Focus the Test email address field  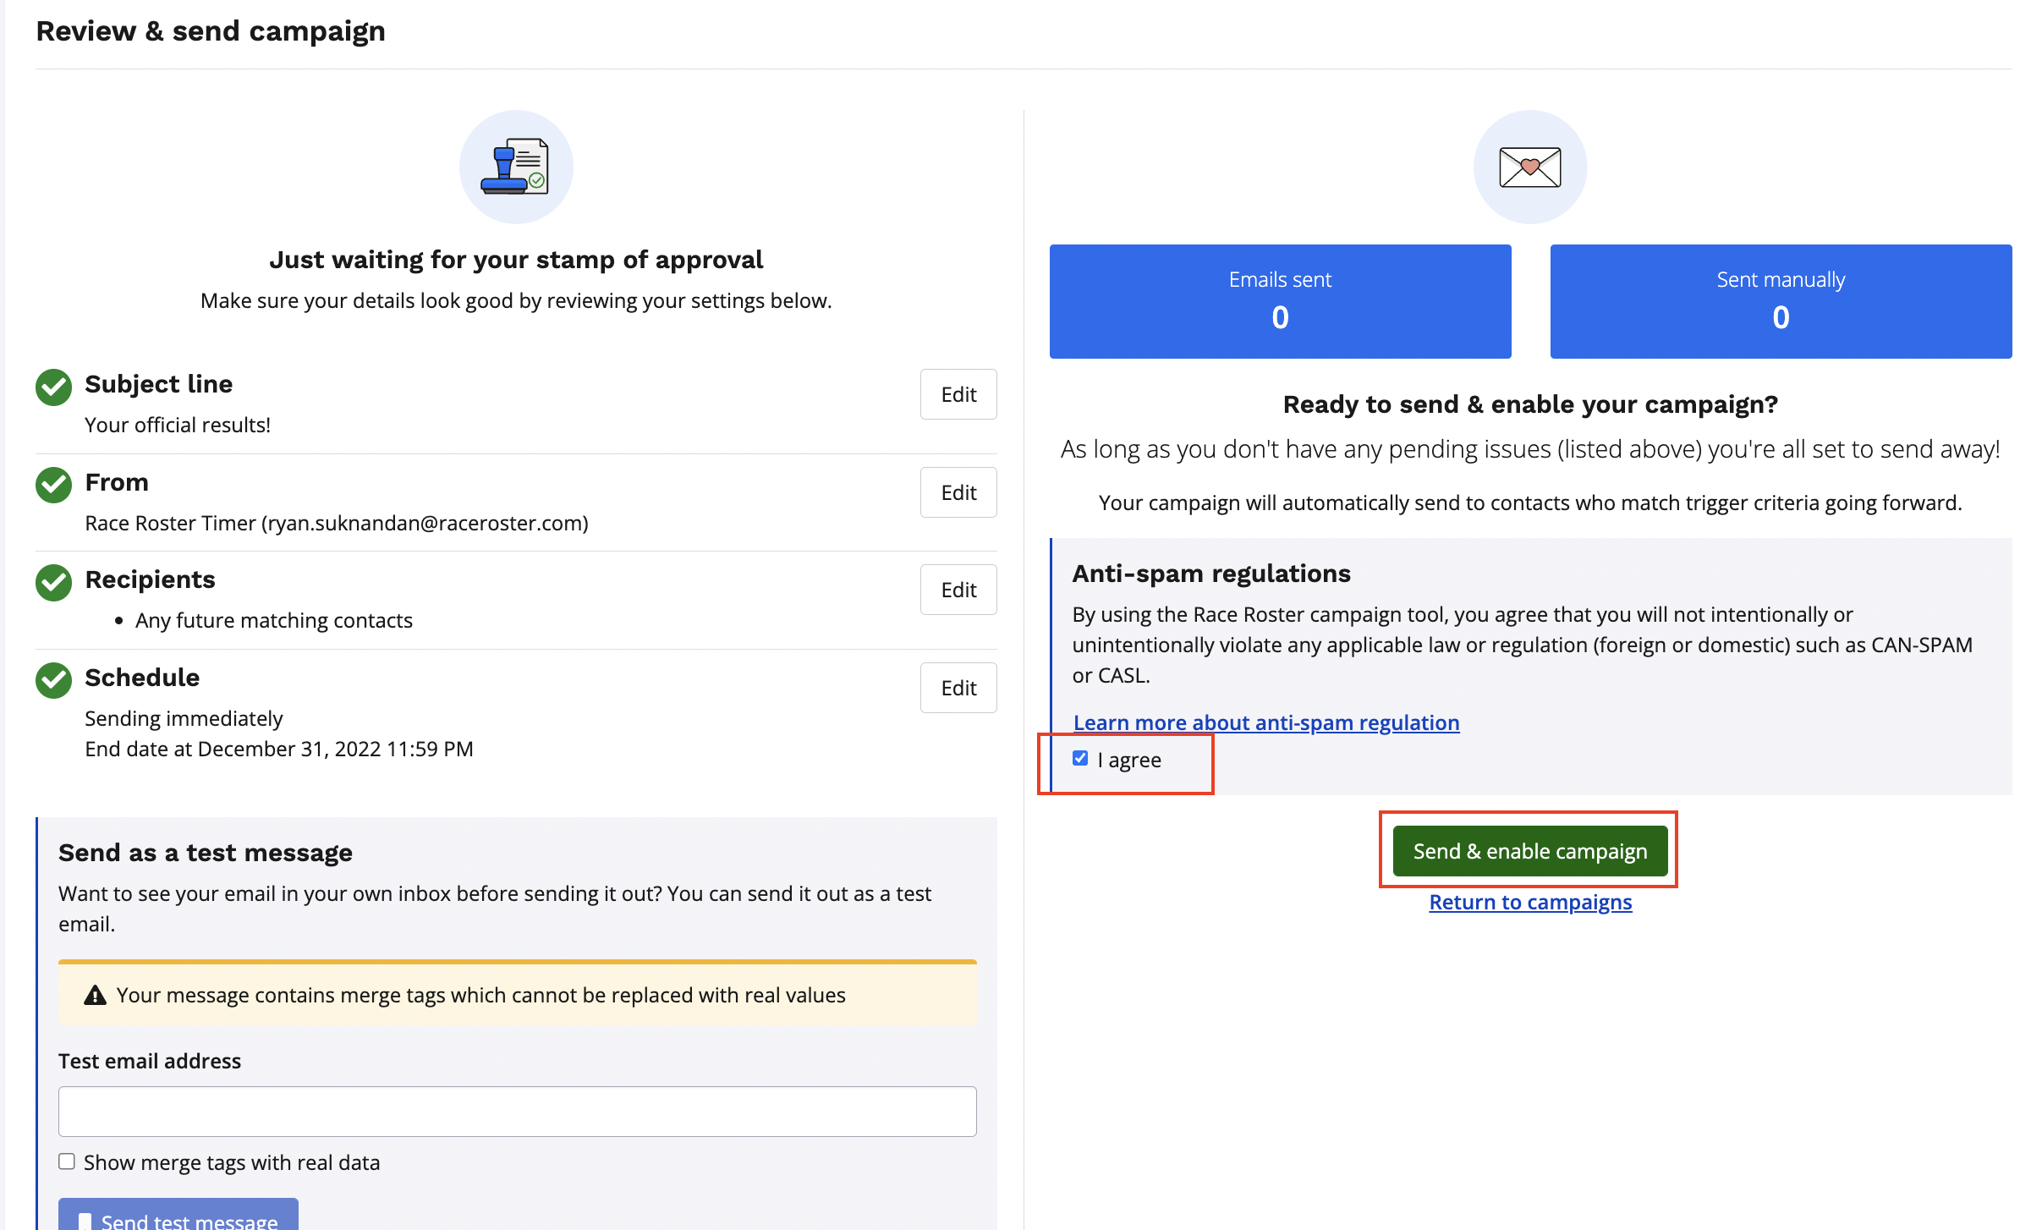click(518, 1112)
